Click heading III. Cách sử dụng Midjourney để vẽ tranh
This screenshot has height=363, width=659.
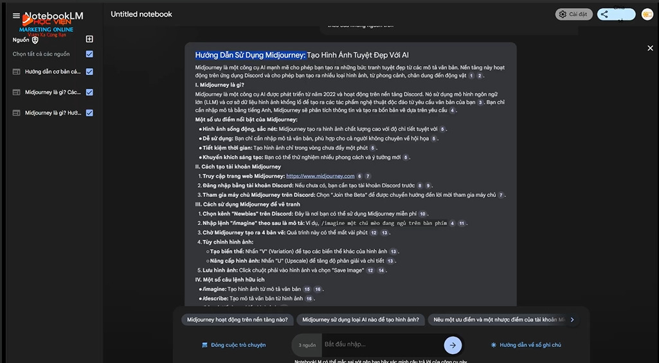(248, 205)
